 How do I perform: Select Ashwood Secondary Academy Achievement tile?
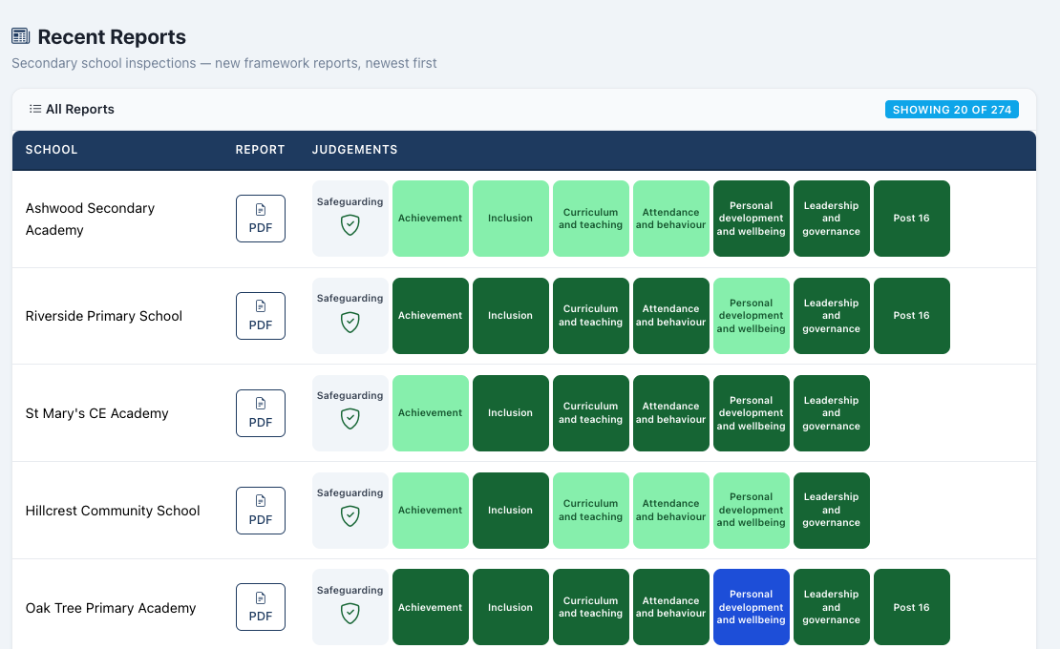tap(431, 219)
